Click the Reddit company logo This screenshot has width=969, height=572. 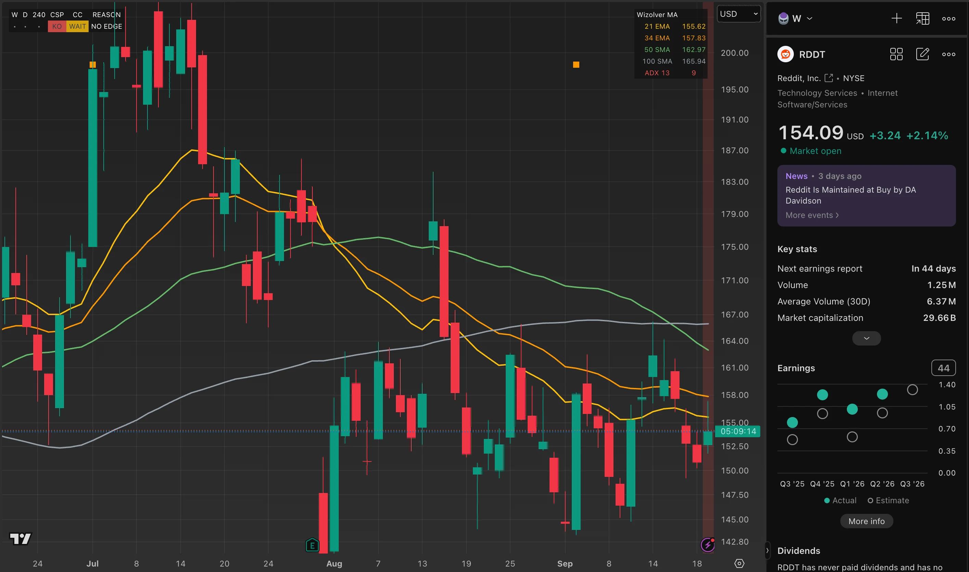point(786,54)
